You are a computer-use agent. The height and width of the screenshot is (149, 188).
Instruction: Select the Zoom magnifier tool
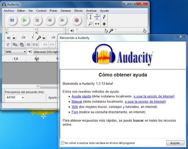pos(90,24)
